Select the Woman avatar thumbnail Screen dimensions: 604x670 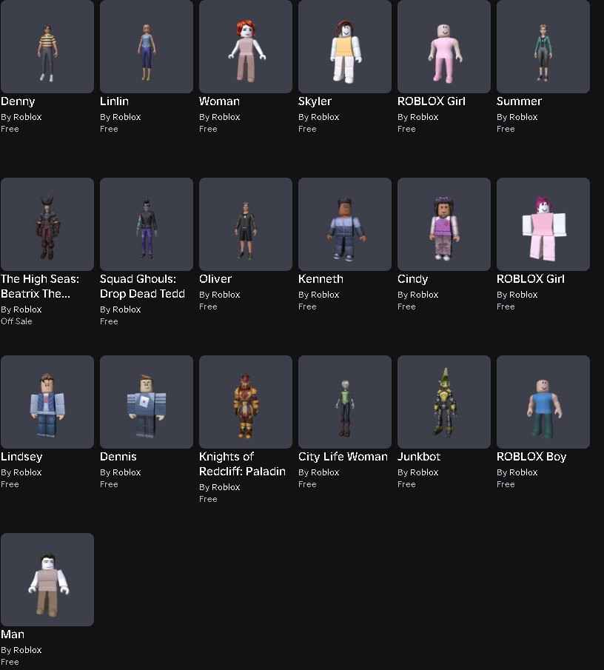pos(246,46)
